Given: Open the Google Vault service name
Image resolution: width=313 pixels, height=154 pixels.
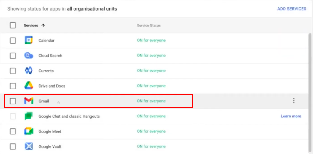Looking at the screenshot, I should tap(50, 147).
